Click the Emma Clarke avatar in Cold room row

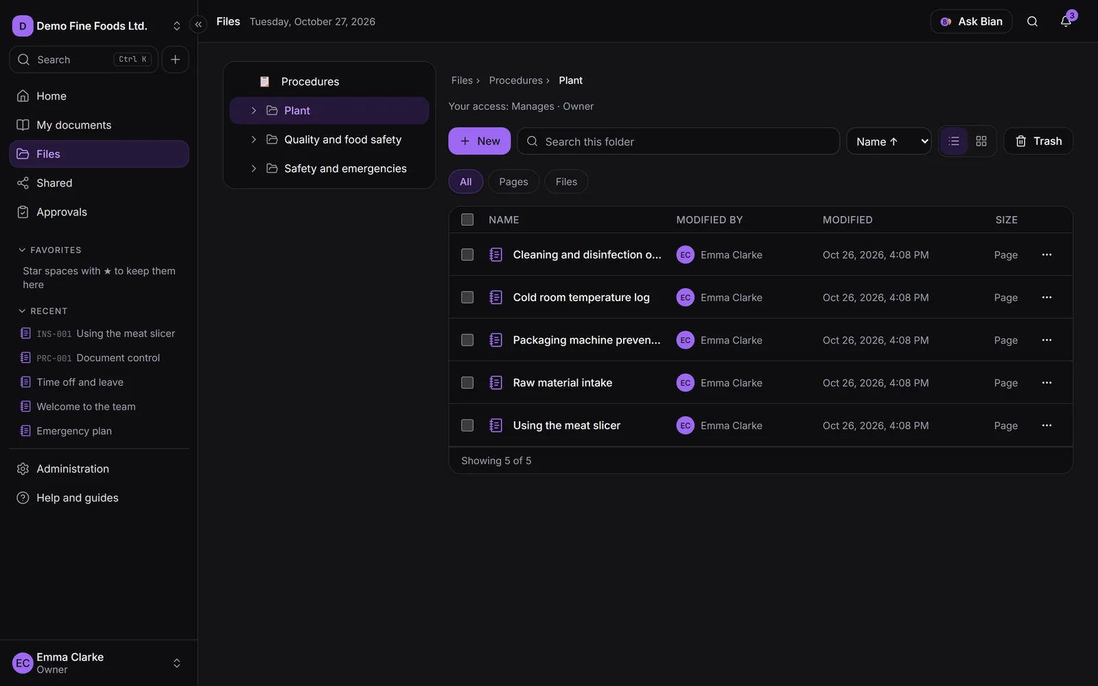[x=685, y=297]
